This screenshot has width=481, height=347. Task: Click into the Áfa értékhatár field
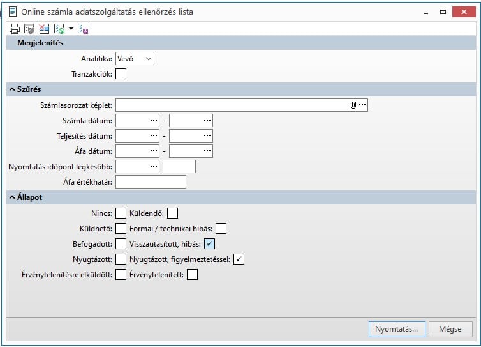(151, 181)
